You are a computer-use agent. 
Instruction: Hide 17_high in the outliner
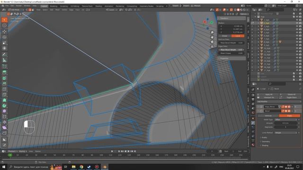297,70
